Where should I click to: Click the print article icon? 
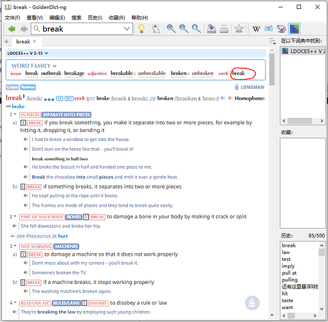point(224,28)
